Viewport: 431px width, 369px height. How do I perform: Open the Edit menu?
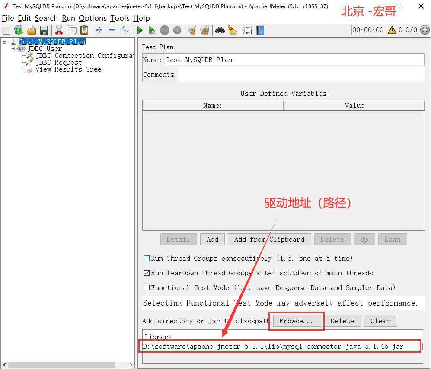tap(24, 18)
